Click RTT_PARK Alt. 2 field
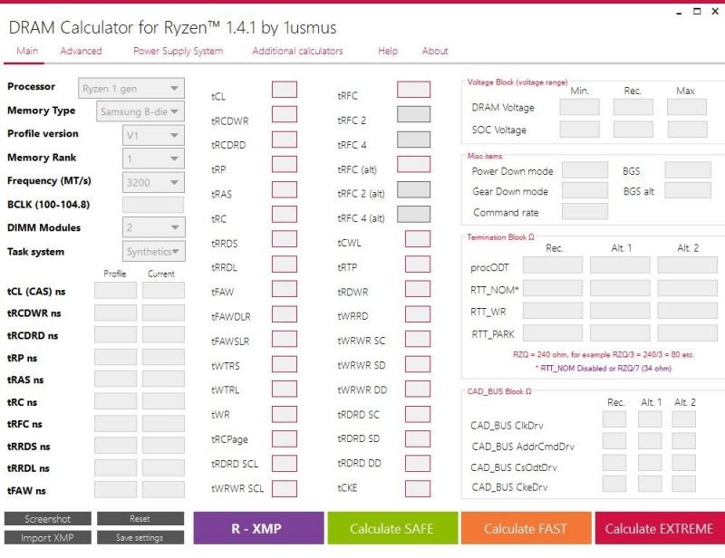725x558 pixels. (688, 332)
